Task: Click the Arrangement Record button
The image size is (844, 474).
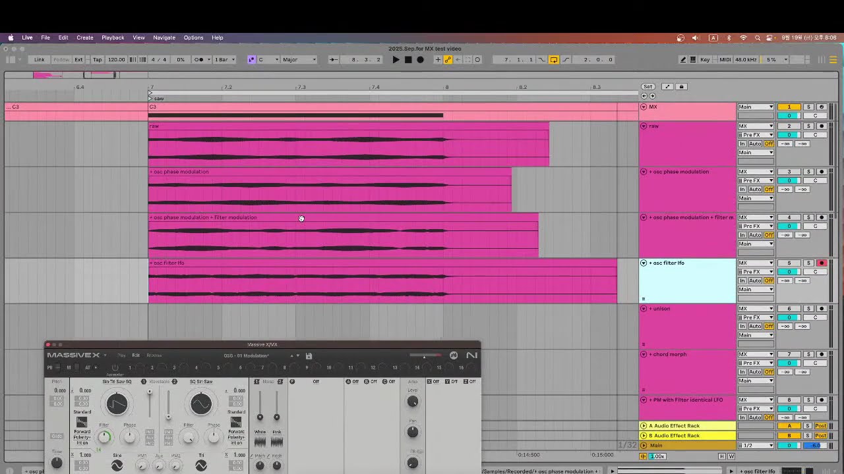Action: (420, 60)
